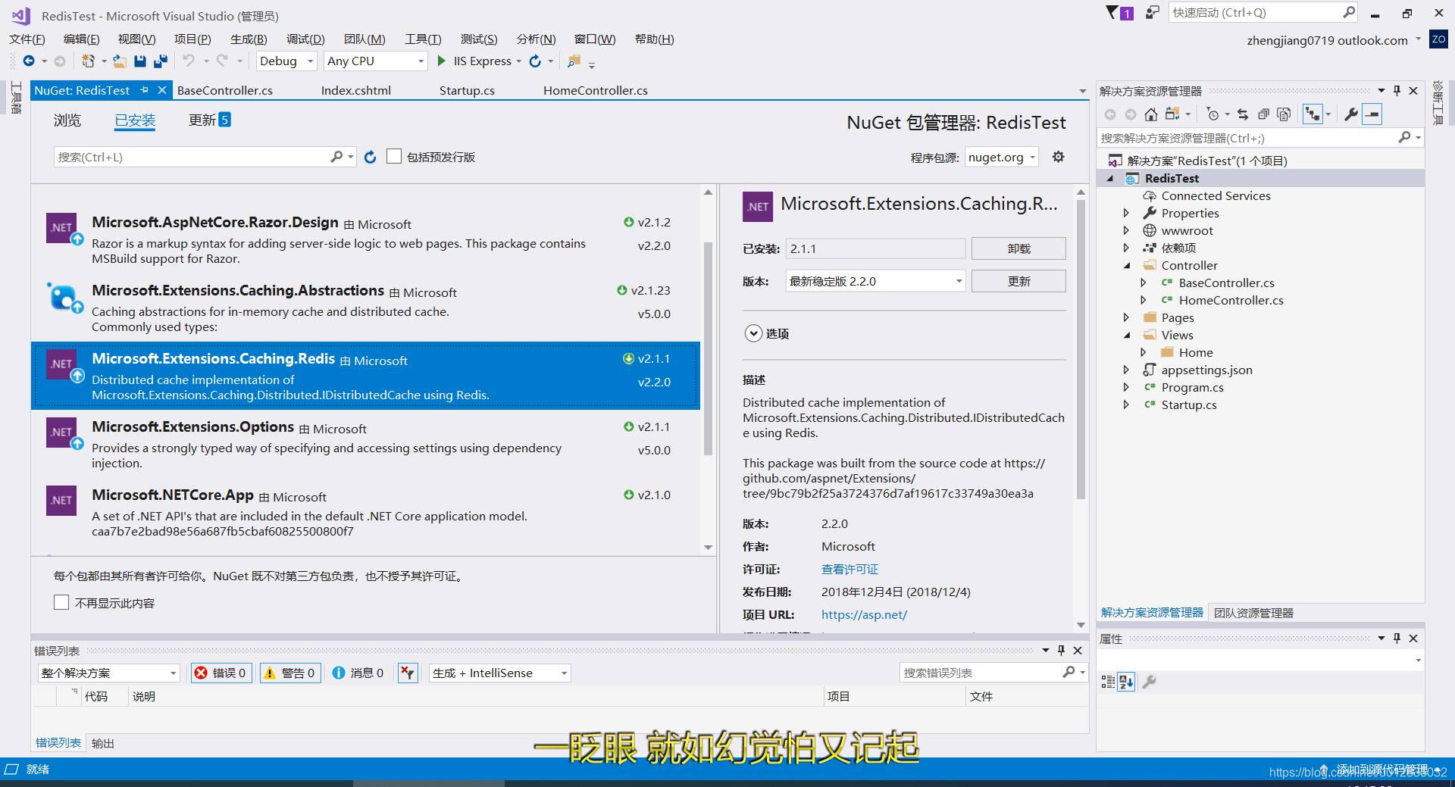Click the 卸载 button
This screenshot has width=1455, height=787.
1018,248
